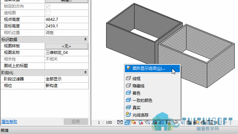Click the 应用 button
238x134 pixels.
pos(76,122)
